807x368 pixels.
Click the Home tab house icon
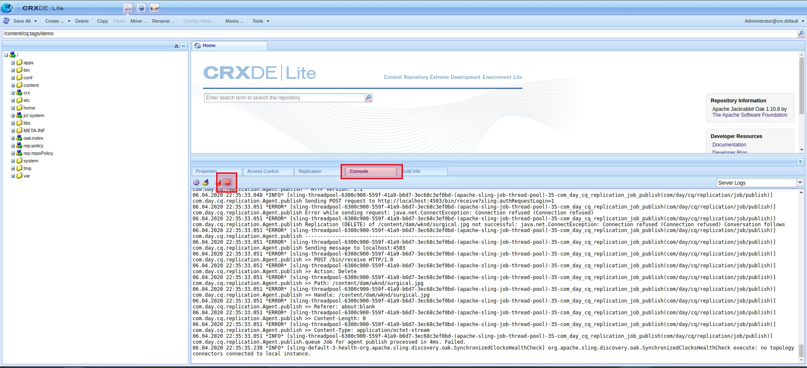198,45
